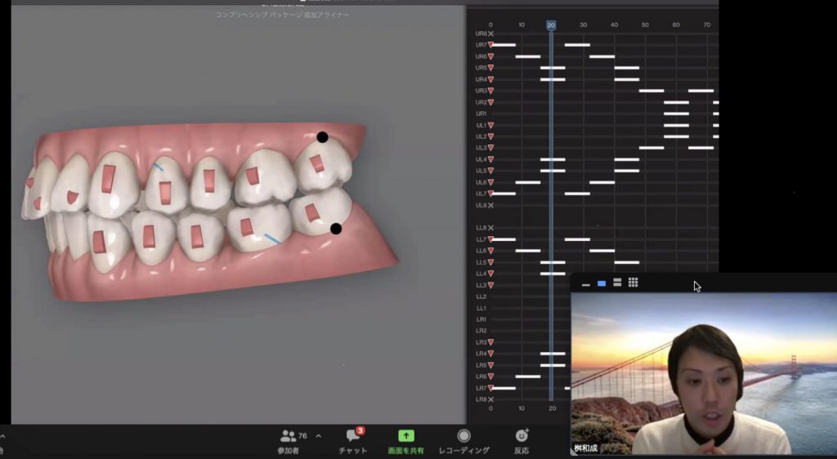
Task: Click the LR5 red attachment triangle
Action: pos(490,365)
